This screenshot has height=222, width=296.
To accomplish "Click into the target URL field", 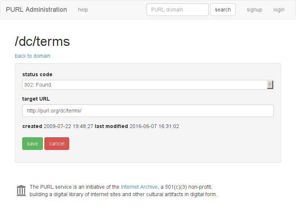I will click(148, 111).
